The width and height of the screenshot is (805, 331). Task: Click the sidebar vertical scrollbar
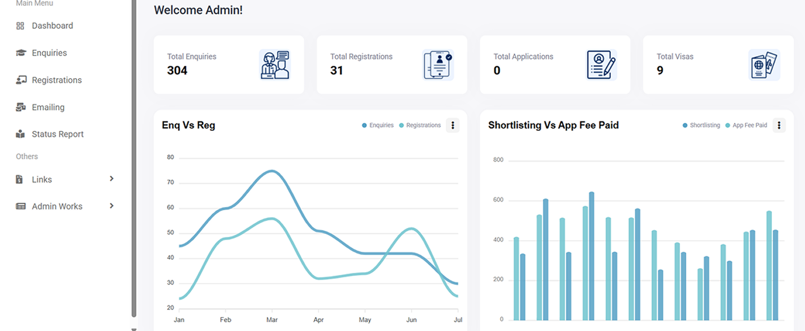click(134, 159)
